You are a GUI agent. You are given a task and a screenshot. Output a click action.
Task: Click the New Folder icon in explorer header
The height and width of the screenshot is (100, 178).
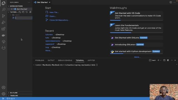pos(23,12)
